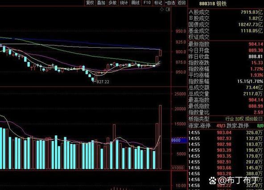Click 今日开盘 value 889.30
The image size is (264, 190).
point(256,50)
